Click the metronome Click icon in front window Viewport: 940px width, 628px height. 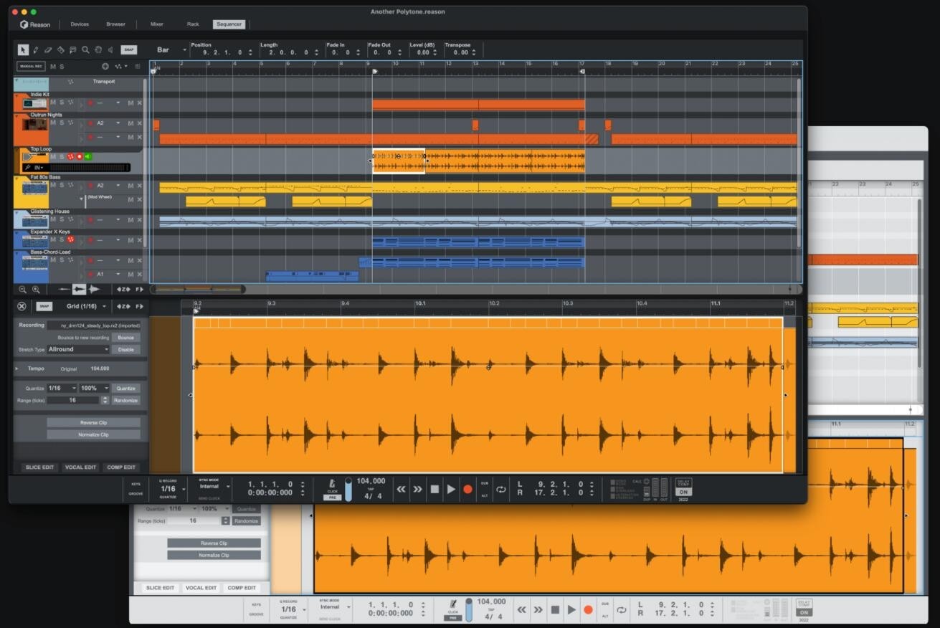coord(332,484)
